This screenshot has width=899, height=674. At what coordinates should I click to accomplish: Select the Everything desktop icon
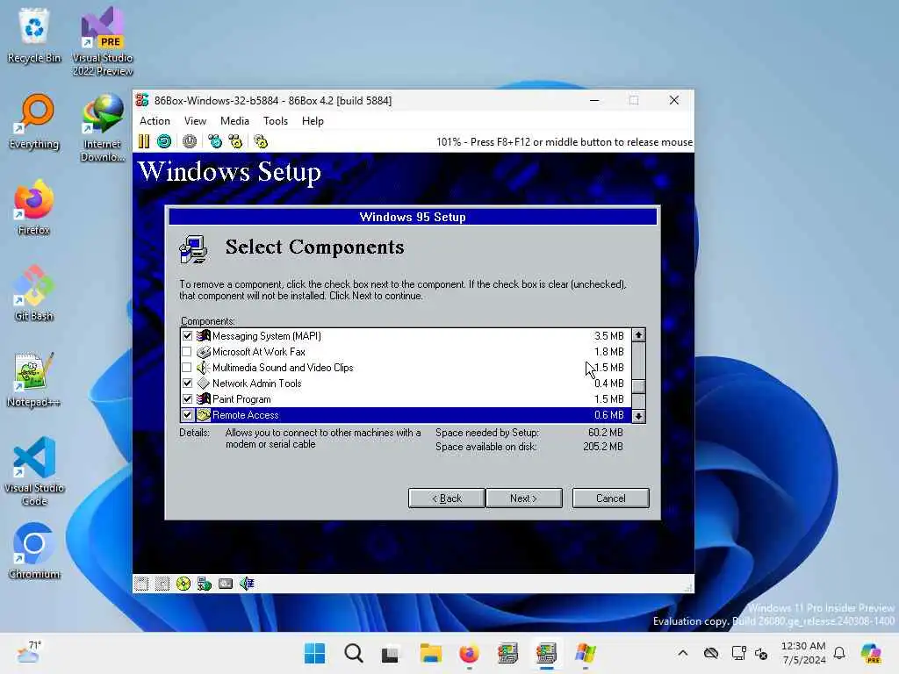[34, 121]
